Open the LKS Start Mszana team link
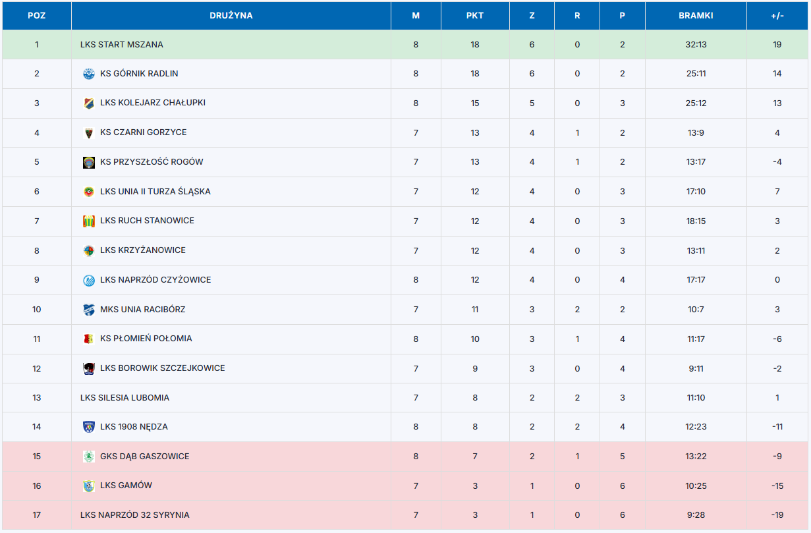The width and height of the screenshot is (811, 533). coord(122,45)
